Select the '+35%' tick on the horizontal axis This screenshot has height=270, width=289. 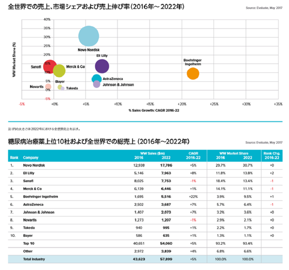[x=278, y=104]
